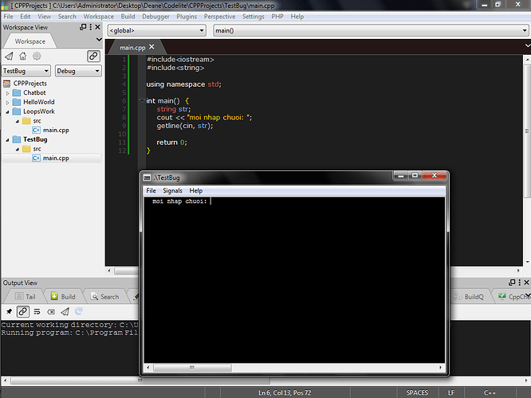Image resolution: width=531 pixels, height=398 pixels.
Task: Open the Help menu in CodeLite
Action: coord(297,17)
